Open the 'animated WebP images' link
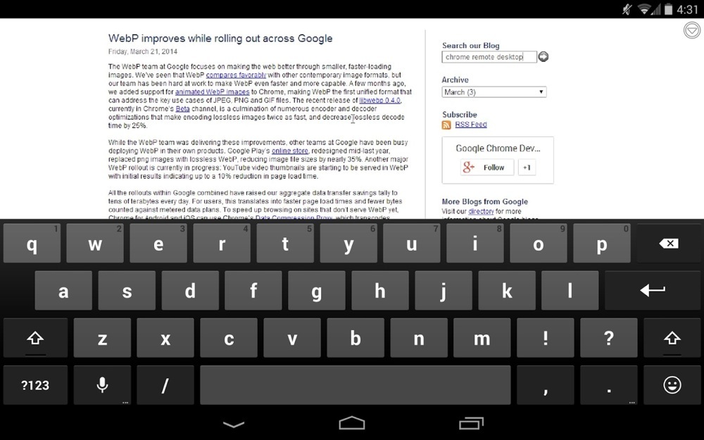704x440 pixels. pyautogui.click(x=212, y=92)
